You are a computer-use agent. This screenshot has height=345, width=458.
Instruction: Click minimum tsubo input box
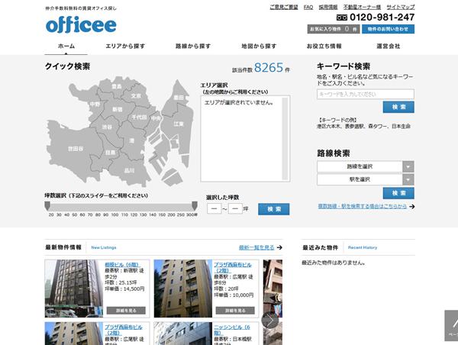pyautogui.click(x=214, y=208)
